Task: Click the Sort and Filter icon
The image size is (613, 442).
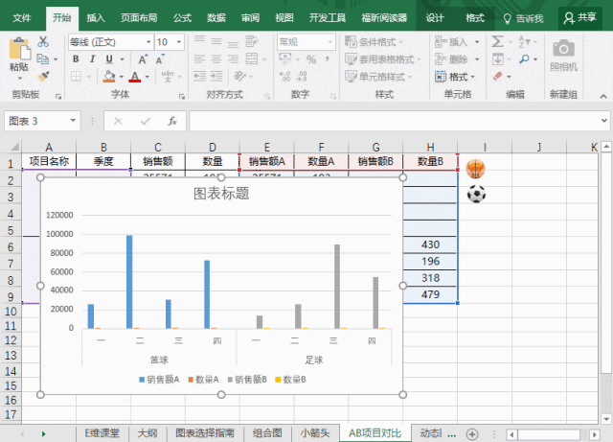Action: coord(524,41)
